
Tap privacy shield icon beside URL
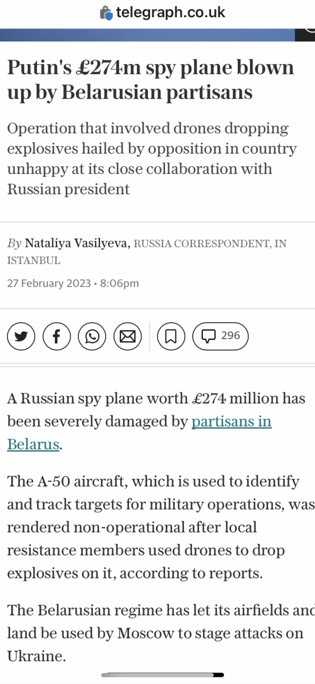106,13
